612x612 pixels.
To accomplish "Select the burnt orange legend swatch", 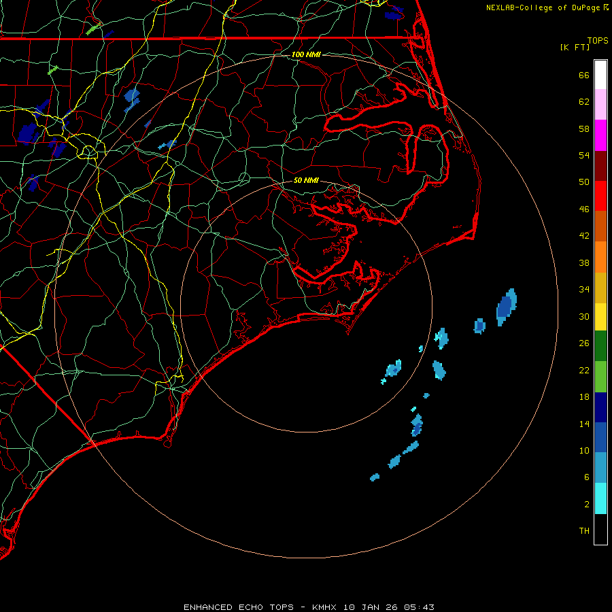I will (600, 226).
